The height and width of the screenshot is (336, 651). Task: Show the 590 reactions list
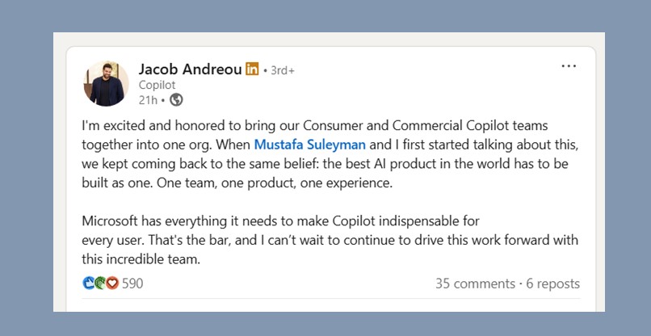[x=132, y=283]
